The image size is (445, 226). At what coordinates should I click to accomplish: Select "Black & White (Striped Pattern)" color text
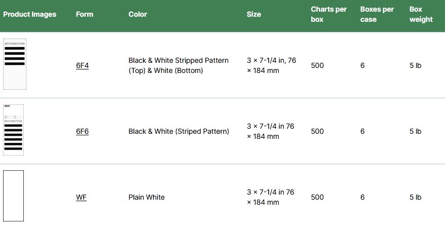[178, 131]
